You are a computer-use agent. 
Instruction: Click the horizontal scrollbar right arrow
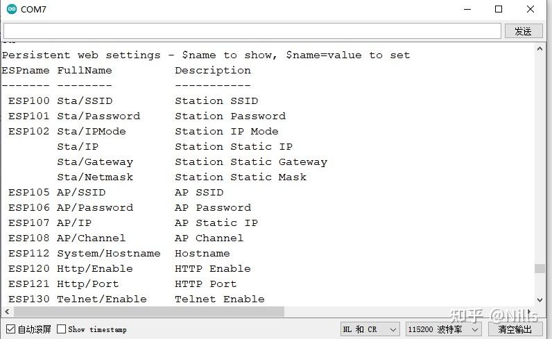pyautogui.click(x=529, y=311)
